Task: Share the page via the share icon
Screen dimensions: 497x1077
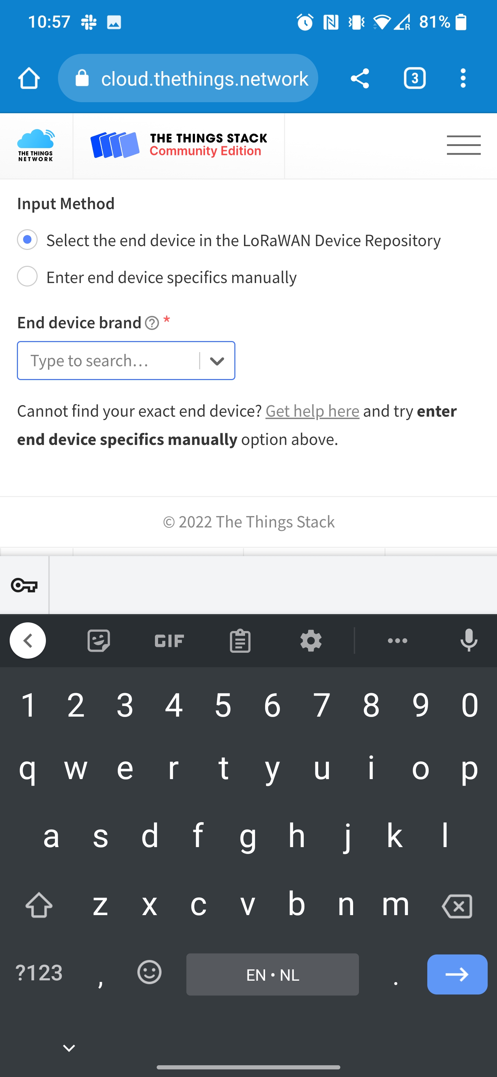Action: (360, 78)
